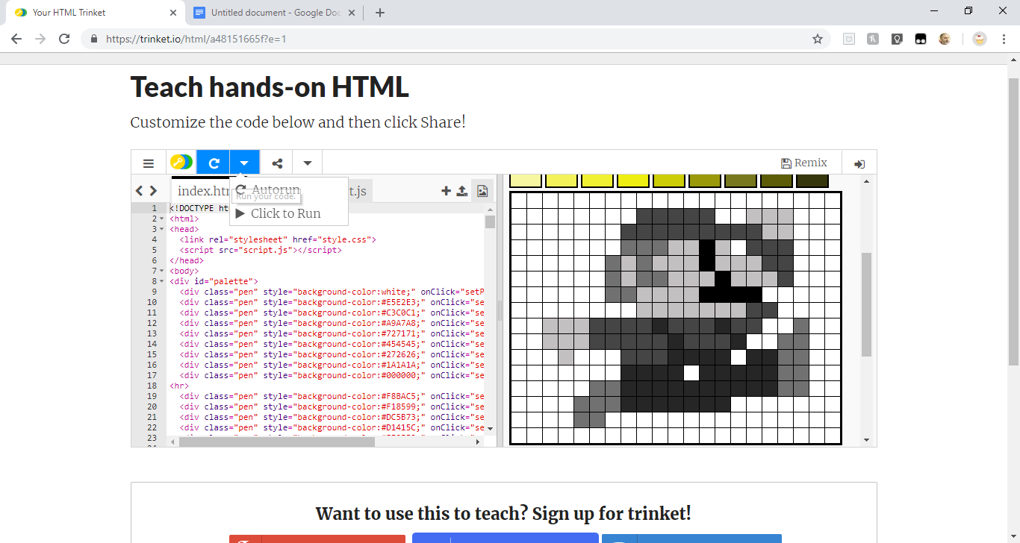Switch to the script.js file tab
Image resolution: width=1020 pixels, height=543 pixels.
pyautogui.click(x=358, y=191)
